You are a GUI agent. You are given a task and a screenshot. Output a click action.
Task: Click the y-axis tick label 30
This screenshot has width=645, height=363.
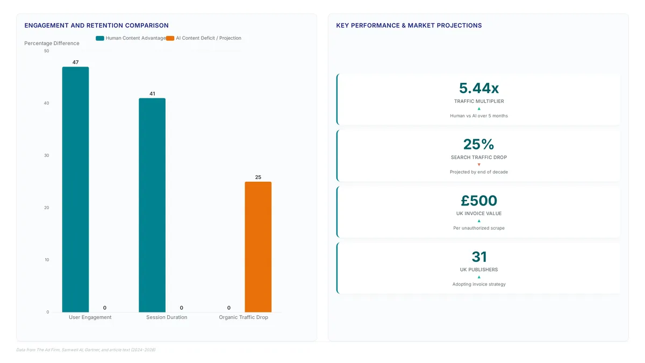pyautogui.click(x=46, y=155)
